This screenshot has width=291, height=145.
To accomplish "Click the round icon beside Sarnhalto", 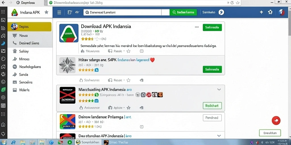I will click(x=221, y=12).
